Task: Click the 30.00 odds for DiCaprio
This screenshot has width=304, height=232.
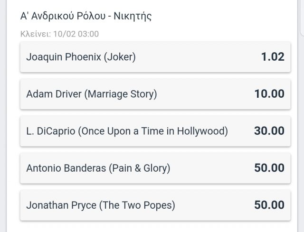Action: pos(269,131)
